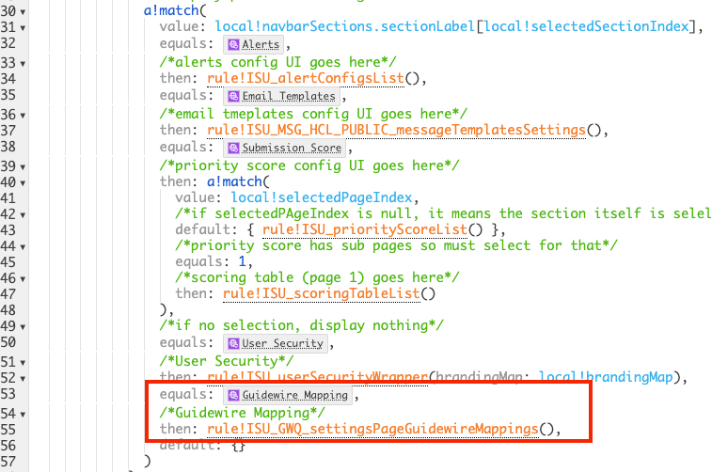
Task: Click the priority score config comment
Action: (x=309, y=165)
